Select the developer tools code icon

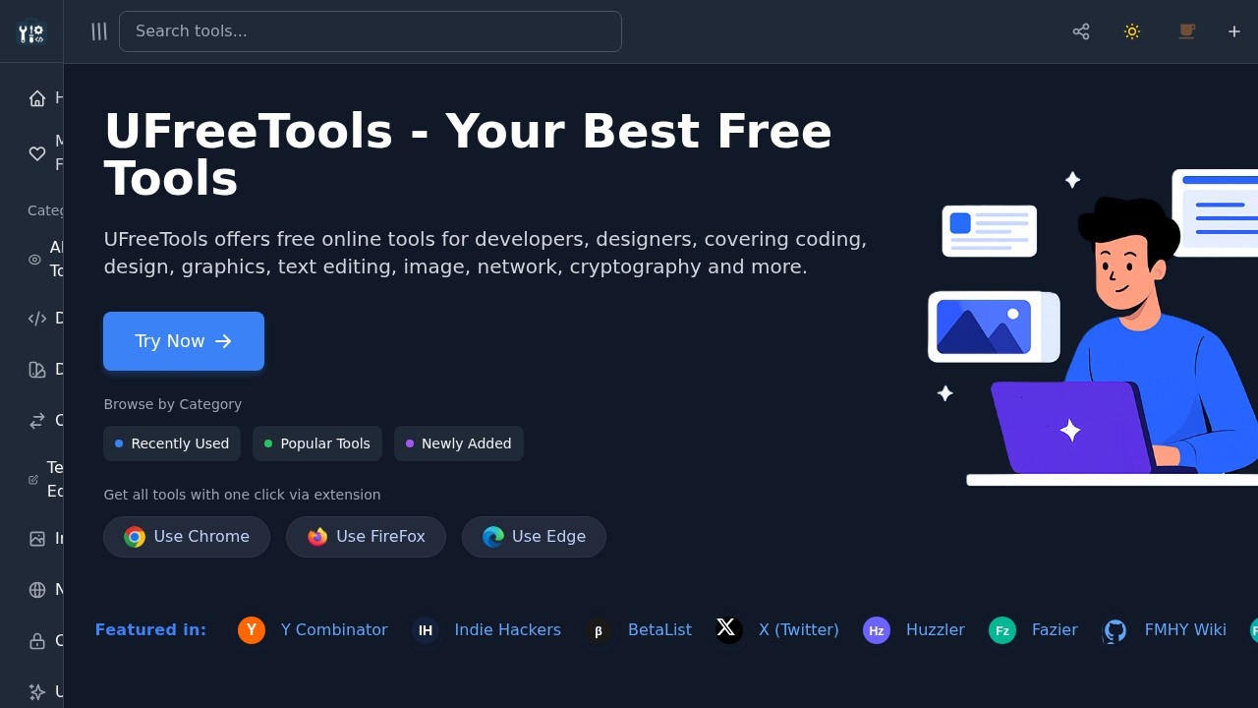coord(36,318)
